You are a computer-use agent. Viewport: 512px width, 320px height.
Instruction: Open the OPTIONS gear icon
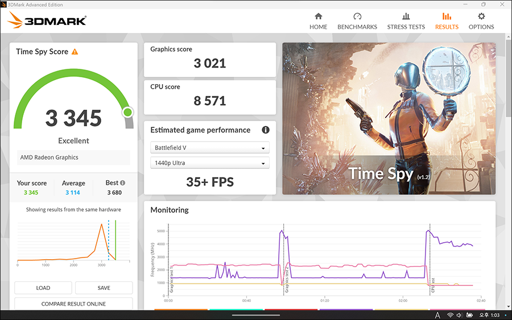[481, 16]
